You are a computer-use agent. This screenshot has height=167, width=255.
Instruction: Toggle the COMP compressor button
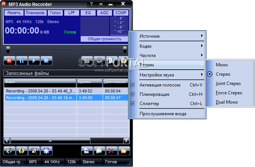[121, 13]
